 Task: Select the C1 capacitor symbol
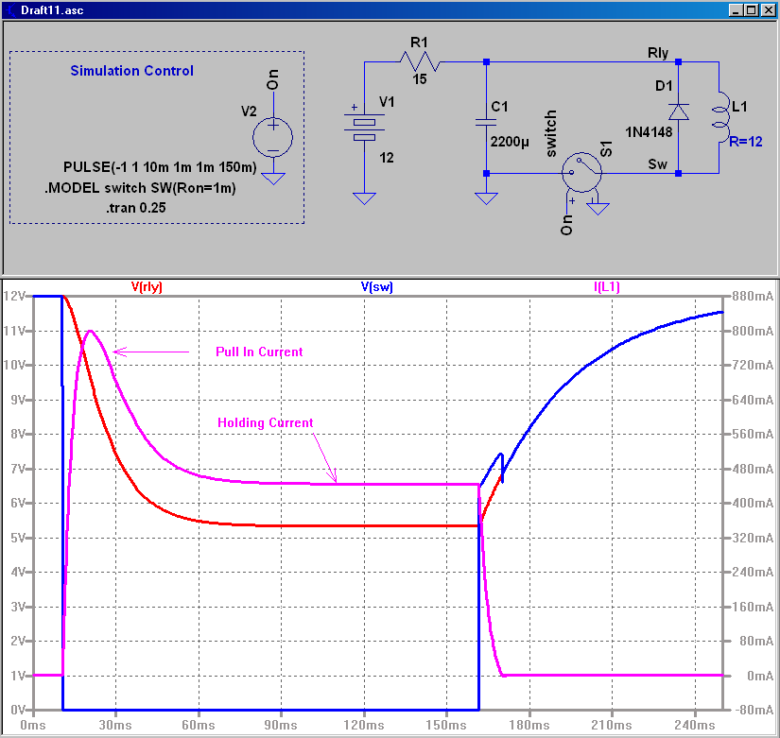[x=486, y=122]
